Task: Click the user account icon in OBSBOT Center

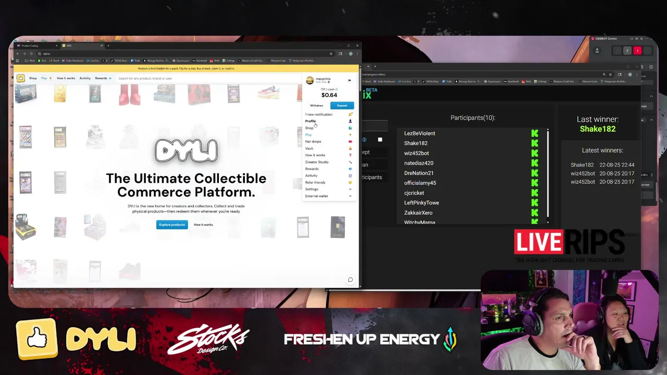Action: [597, 51]
